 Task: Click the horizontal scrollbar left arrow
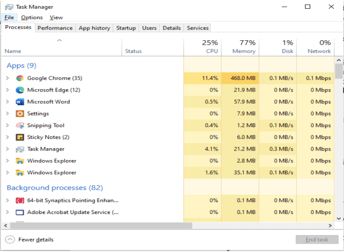[5, 225]
